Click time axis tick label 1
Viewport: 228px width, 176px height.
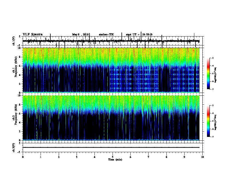41,157
